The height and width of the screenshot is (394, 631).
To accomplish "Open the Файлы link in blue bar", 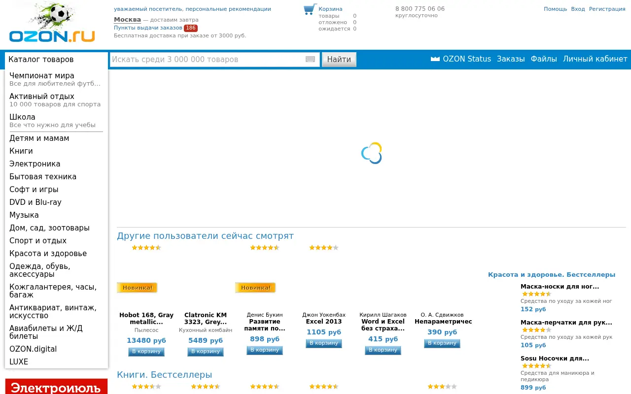I will (544, 59).
